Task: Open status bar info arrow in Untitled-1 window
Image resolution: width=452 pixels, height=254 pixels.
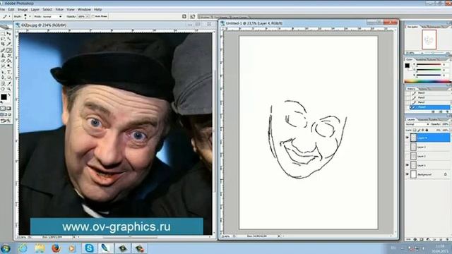Action: (x=279, y=236)
